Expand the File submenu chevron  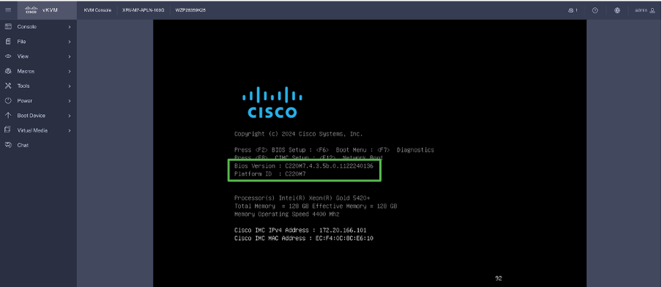point(70,42)
